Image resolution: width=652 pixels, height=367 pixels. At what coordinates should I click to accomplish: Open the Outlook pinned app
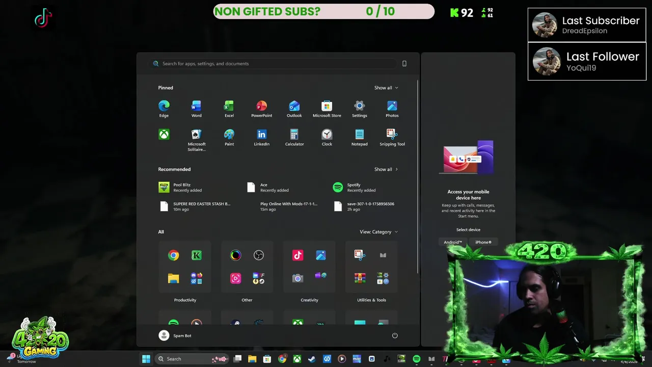coord(294,109)
